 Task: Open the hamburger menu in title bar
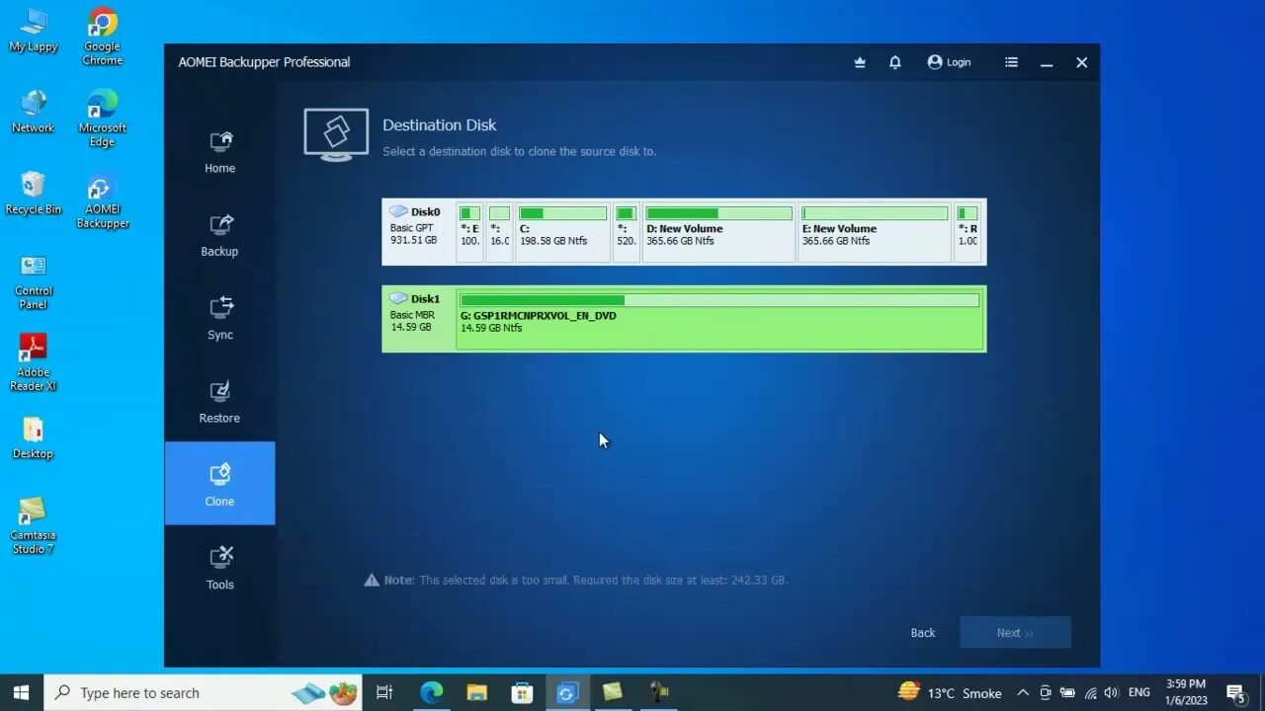(1011, 62)
